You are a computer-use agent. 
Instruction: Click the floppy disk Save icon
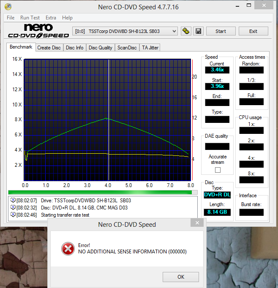point(198,31)
